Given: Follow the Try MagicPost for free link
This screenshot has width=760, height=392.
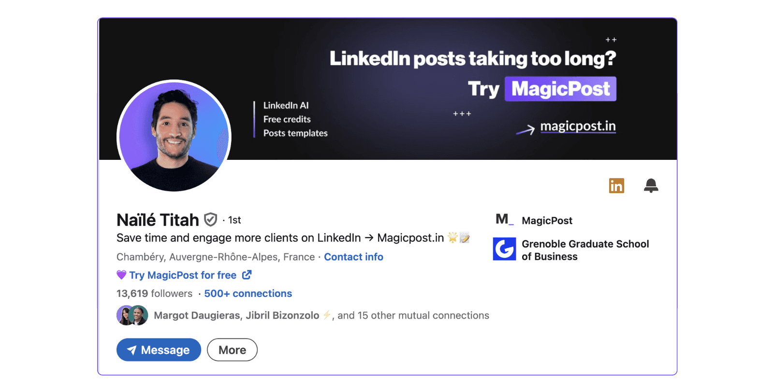Looking at the screenshot, I should pos(183,275).
